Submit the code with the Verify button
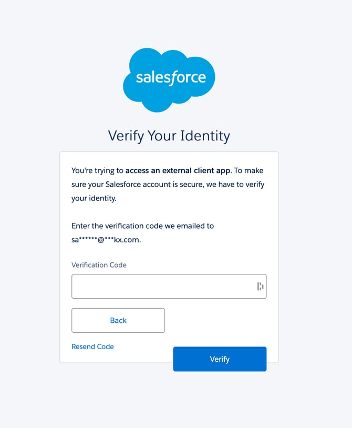This screenshot has width=352, height=428. [x=220, y=359]
